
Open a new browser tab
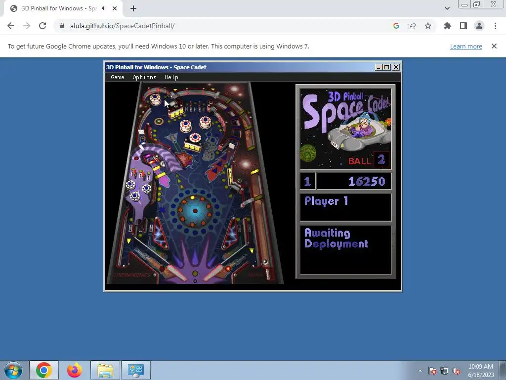point(133,8)
